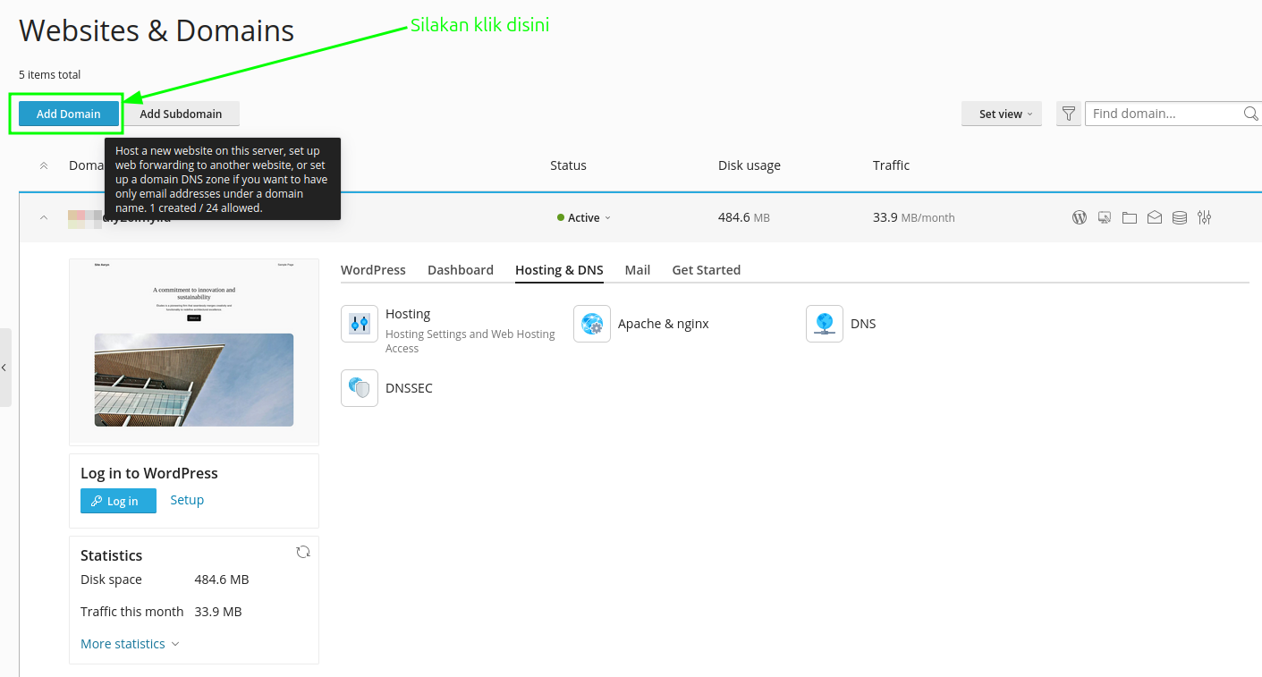Open databases icon in domain row

[1180, 217]
